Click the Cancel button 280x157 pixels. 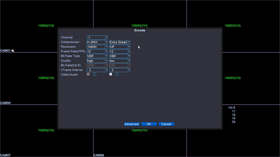pyautogui.click(x=166, y=124)
